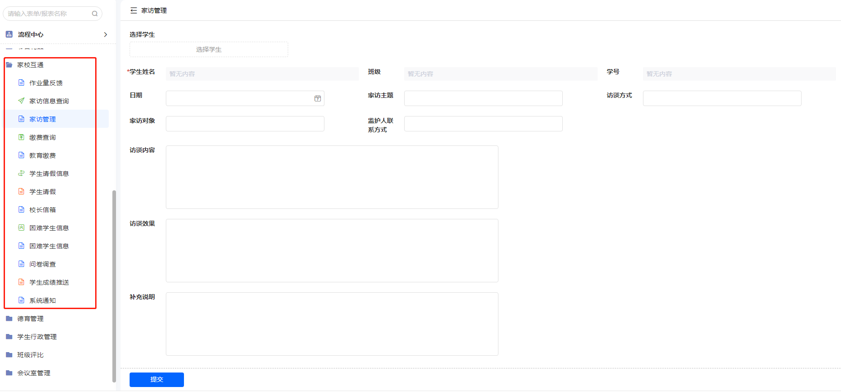Go to 教育缴费 menu entry
The width and height of the screenshot is (841, 392).
point(43,155)
